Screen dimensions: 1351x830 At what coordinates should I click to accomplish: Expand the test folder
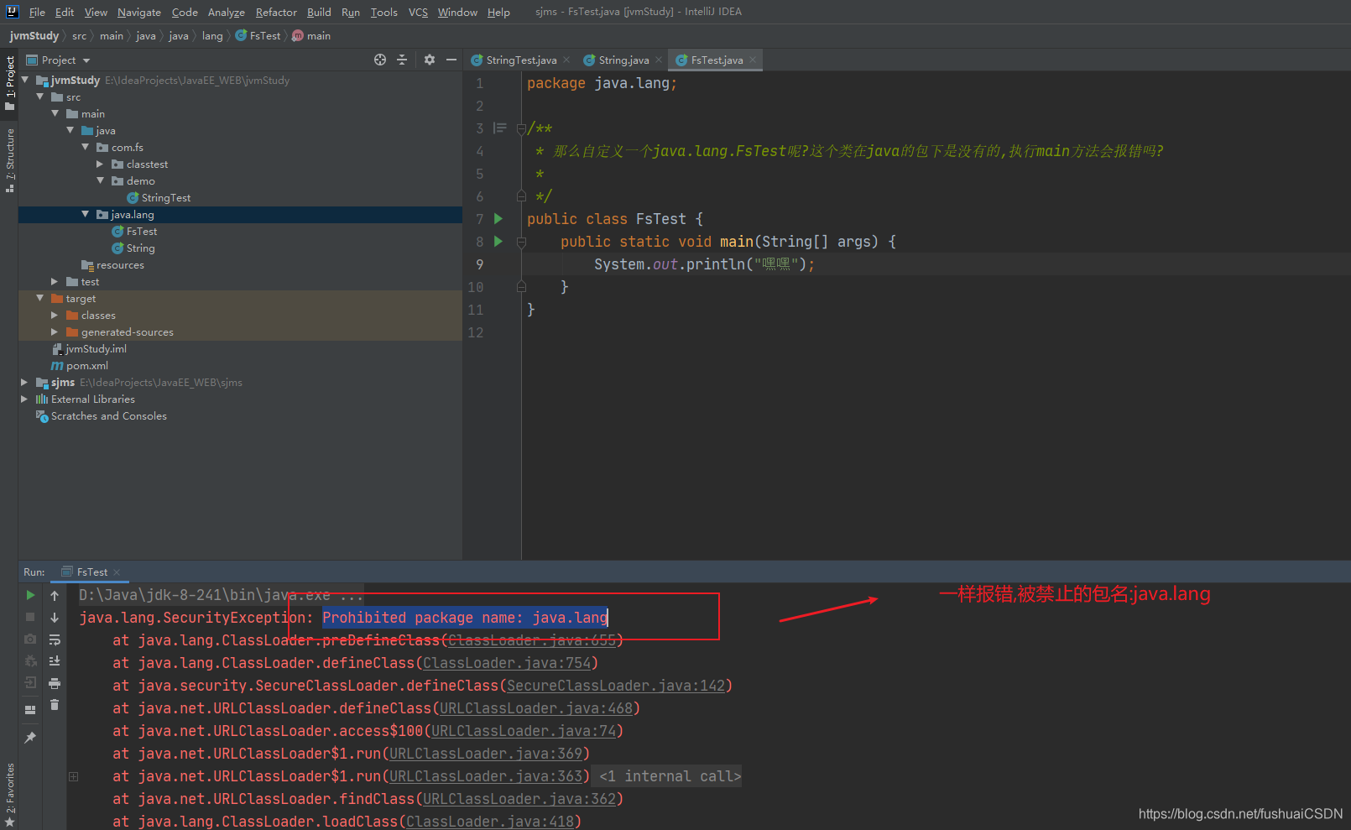(55, 281)
